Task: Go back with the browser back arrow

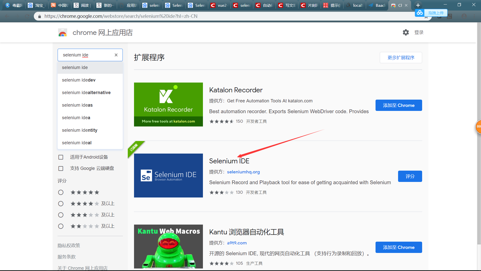Action: (x=7, y=16)
